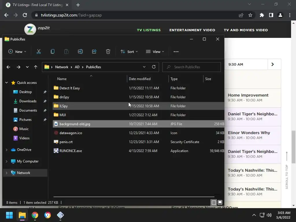
Task: Click the Cut scissors icon in Explorer toolbar
Action: coord(39,51)
